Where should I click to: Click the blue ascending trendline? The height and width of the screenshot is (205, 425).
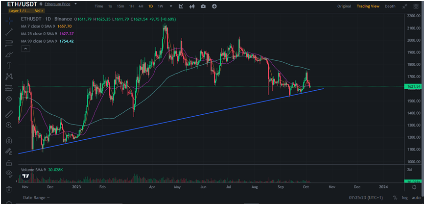171,121
